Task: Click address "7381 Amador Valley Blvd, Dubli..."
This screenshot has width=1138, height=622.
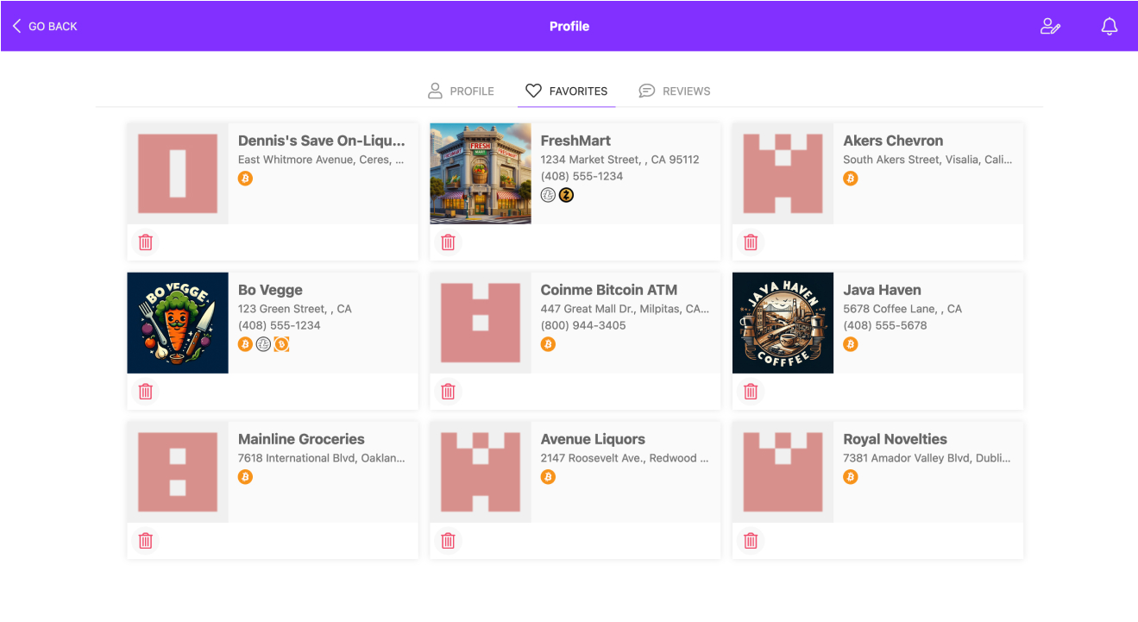Action: click(927, 458)
